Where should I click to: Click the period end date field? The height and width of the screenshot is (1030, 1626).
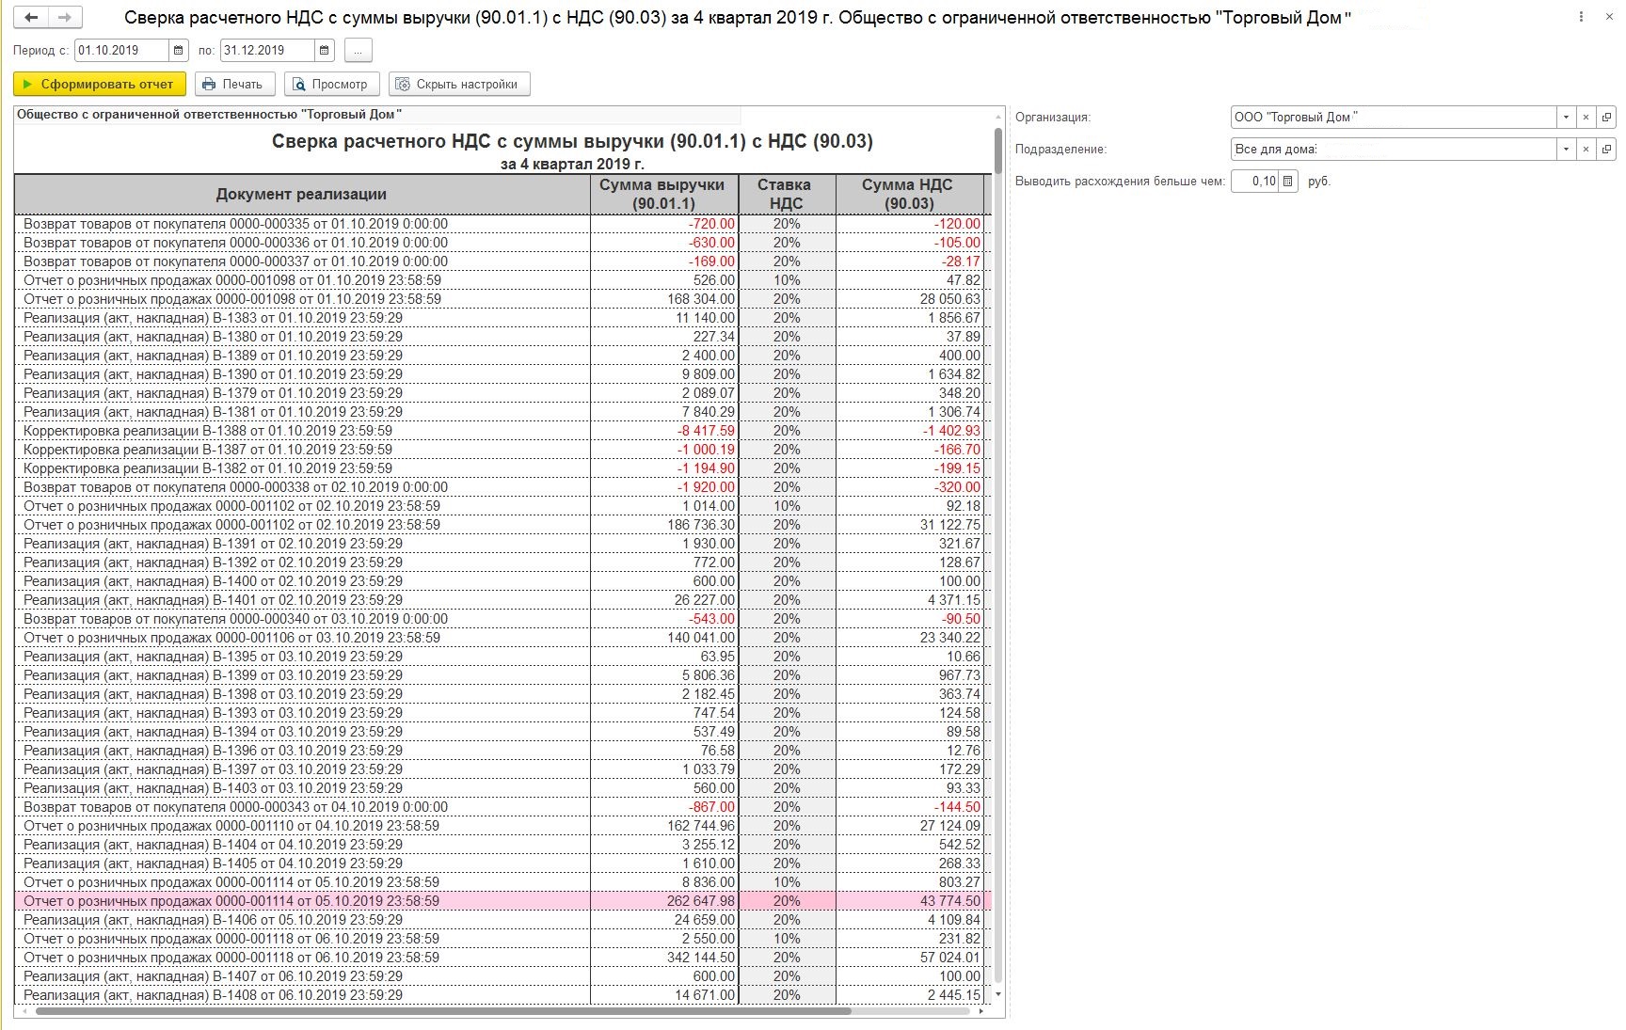tap(267, 50)
